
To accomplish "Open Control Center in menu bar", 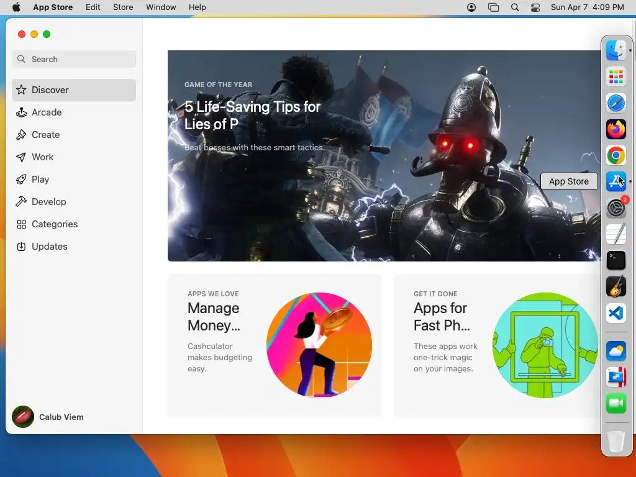I will (535, 7).
